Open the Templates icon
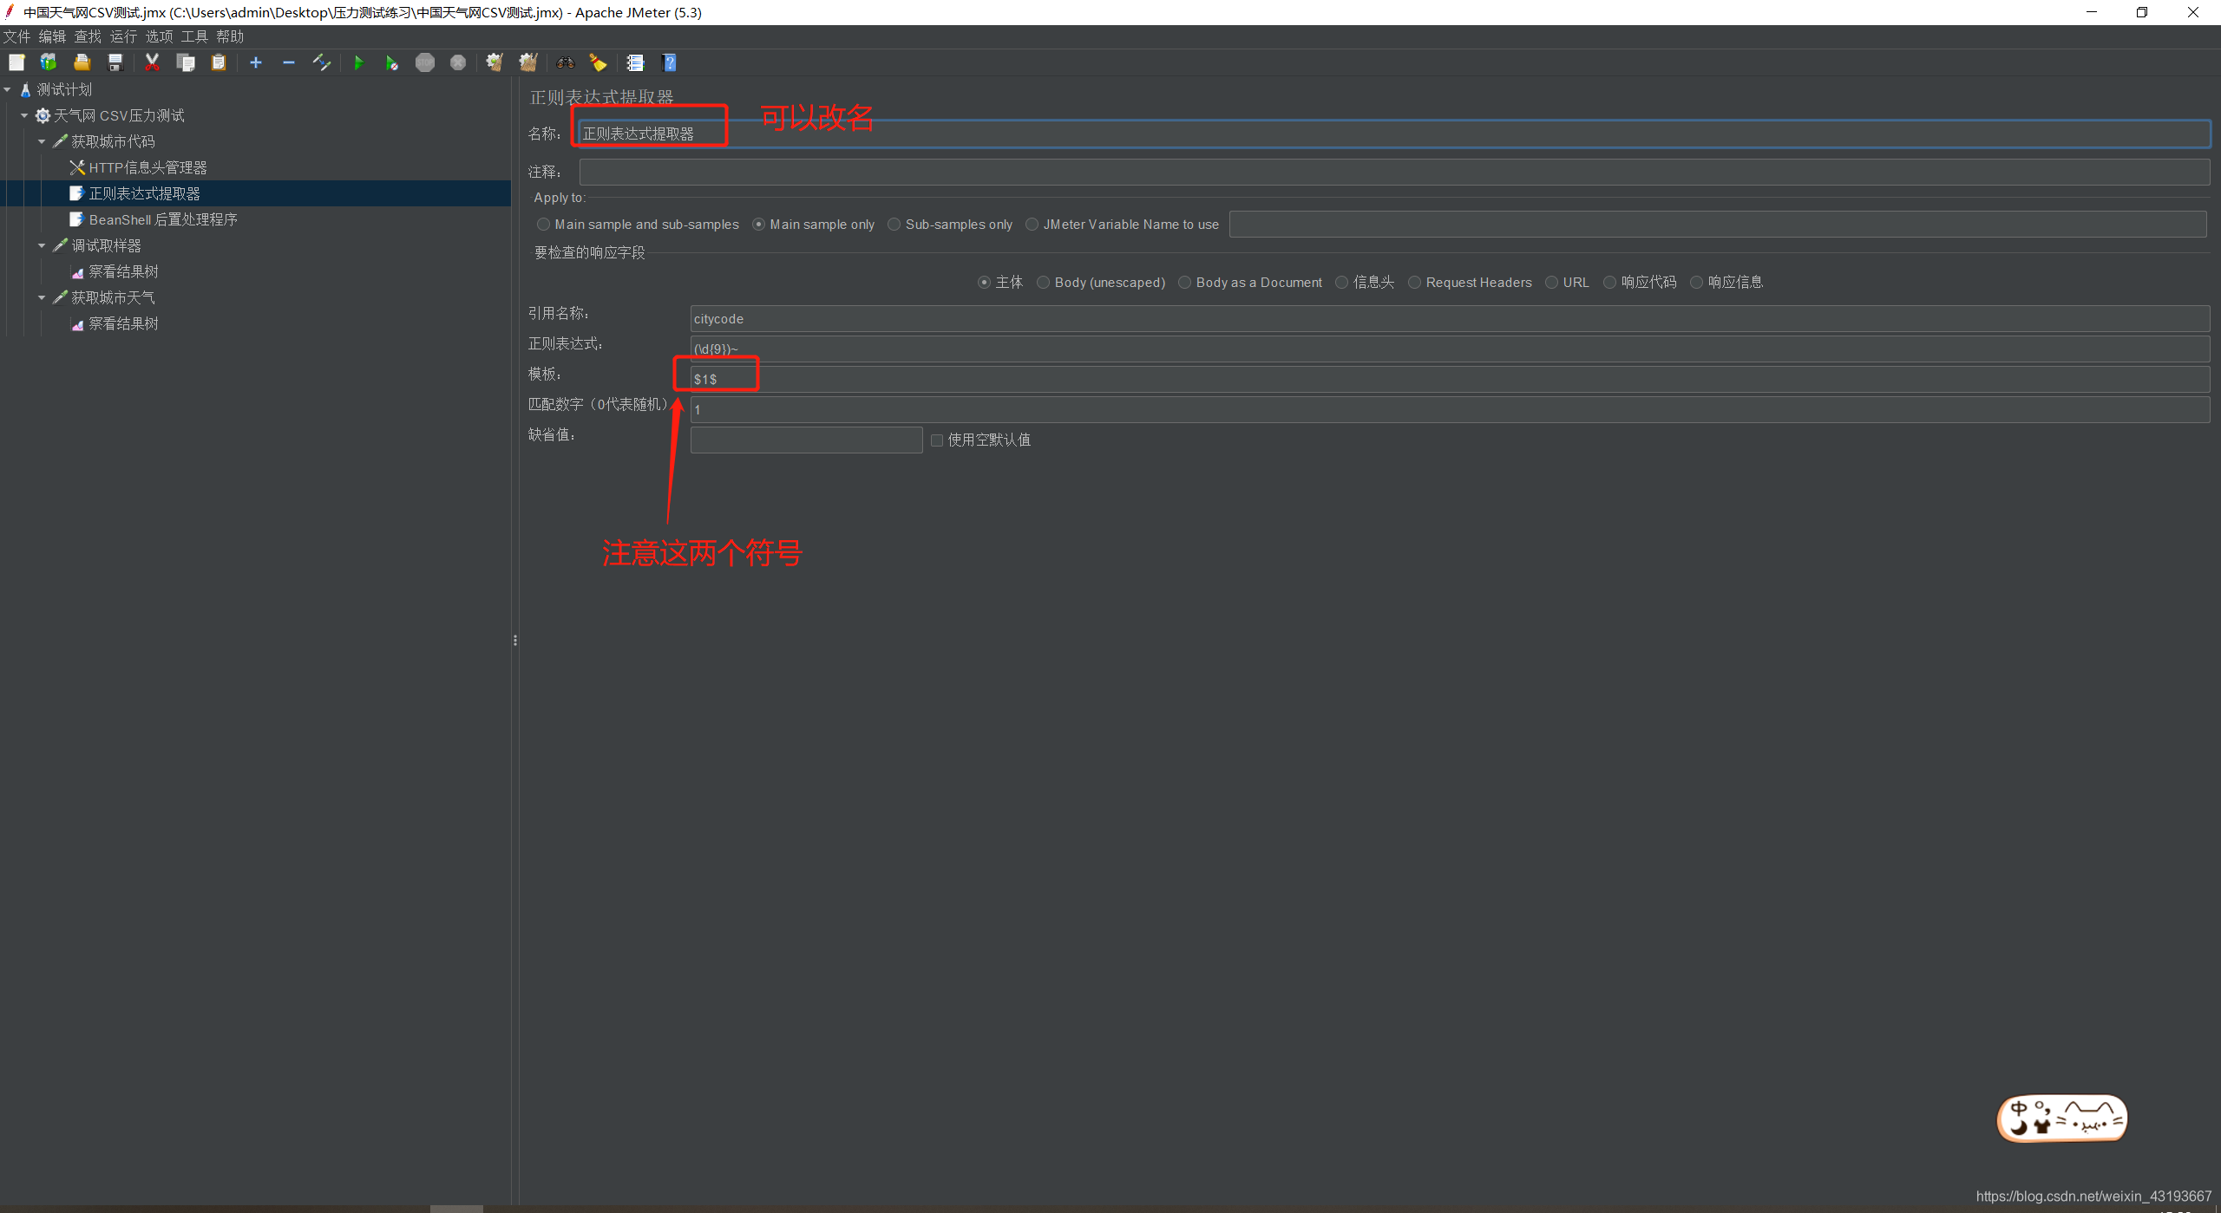This screenshot has height=1213, width=2221. [49, 62]
